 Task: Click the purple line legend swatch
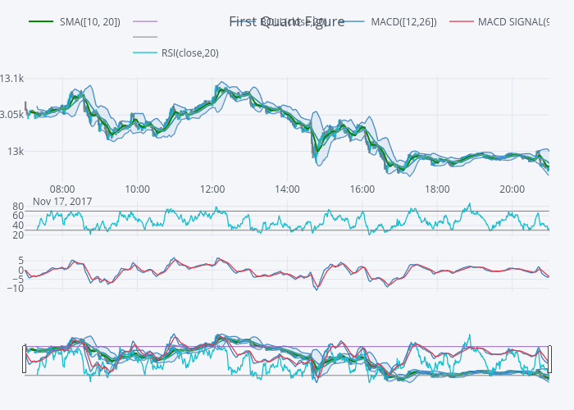(144, 21)
